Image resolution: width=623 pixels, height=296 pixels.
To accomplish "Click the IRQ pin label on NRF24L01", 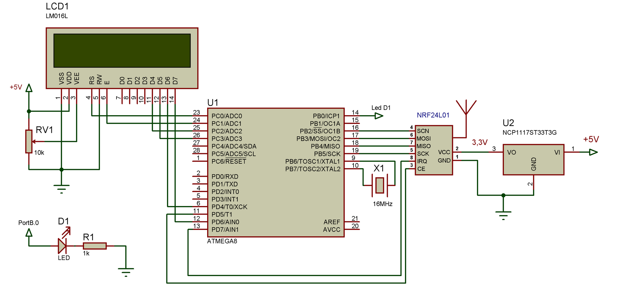I will (x=422, y=161).
